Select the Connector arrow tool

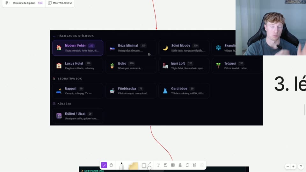(149, 164)
